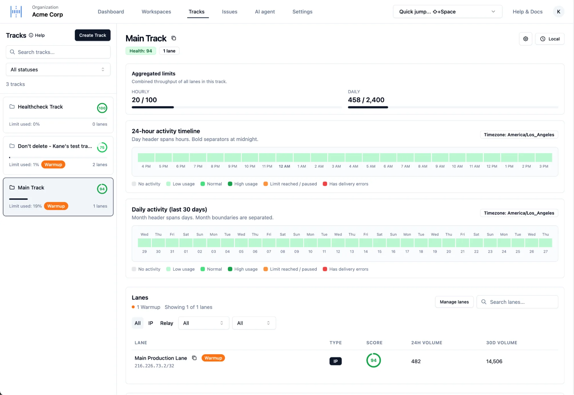Open the second All filter dropdown in Lanes

(254, 323)
